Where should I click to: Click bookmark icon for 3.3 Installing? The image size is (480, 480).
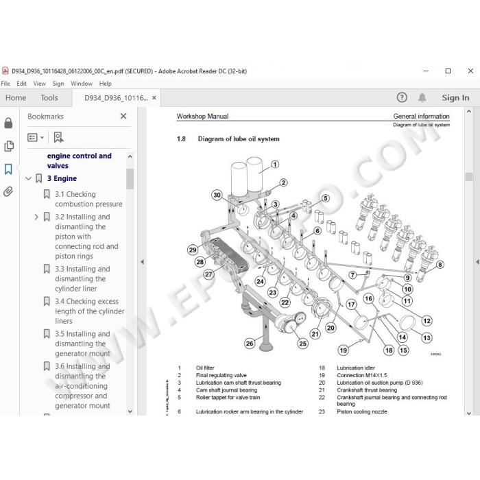(47, 269)
